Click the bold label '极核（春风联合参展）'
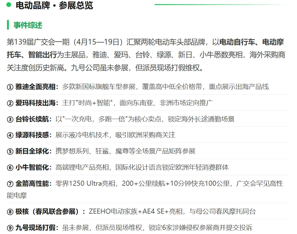Image resolution: width=297 pixels, height=234 pixels. coord(47,211)
